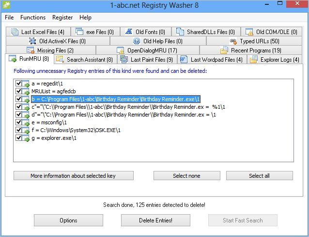Select the 'e = msconfig\1' entry text
Image resolution: width=309 pixels, height=237 pixels.
click(49, 122)
